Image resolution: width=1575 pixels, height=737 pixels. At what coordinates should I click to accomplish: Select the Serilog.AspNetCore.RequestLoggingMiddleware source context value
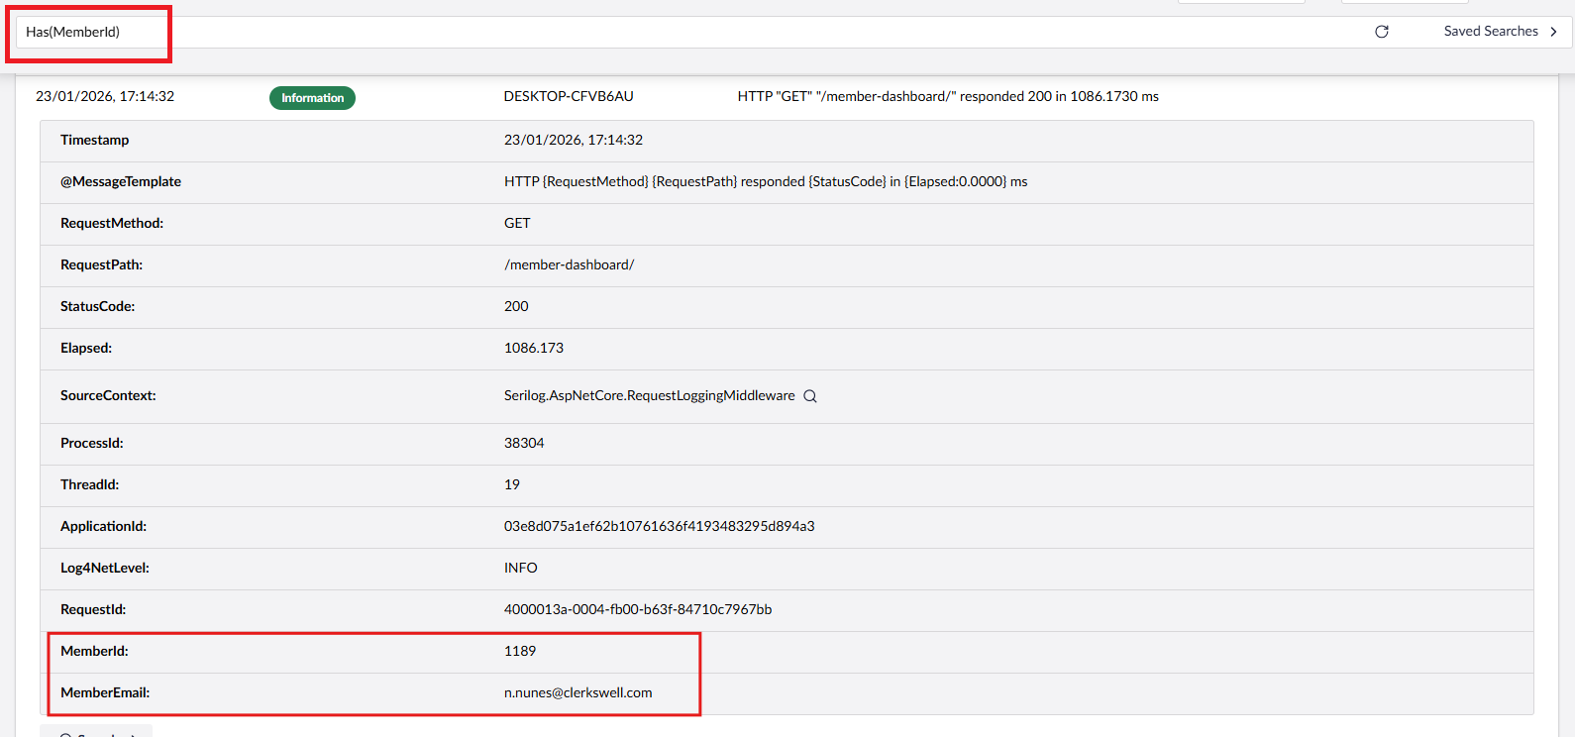click(x=649, y=395)
